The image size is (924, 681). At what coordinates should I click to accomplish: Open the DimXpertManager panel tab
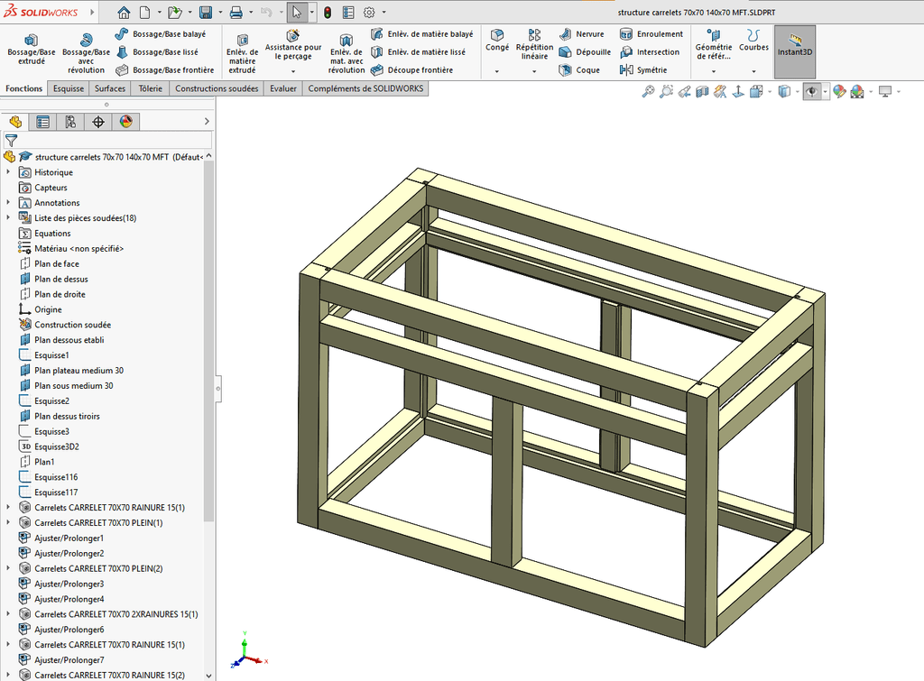pos(98,122)
